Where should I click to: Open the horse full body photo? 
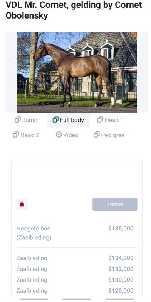77,72
